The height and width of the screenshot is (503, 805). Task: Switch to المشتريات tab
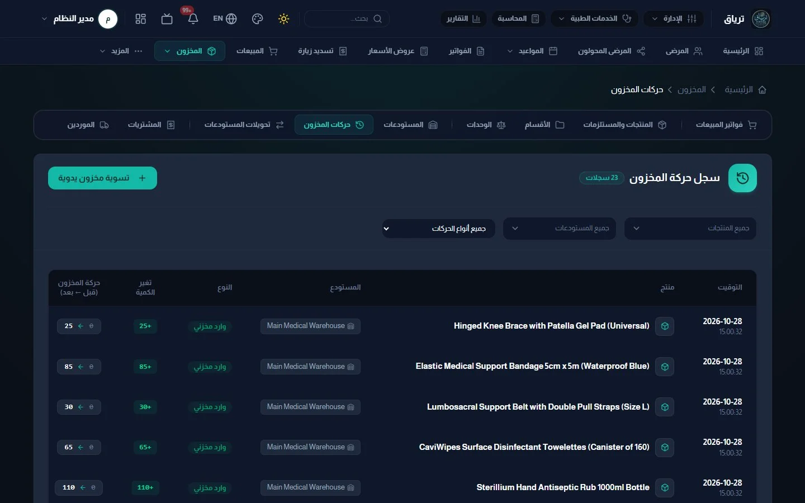[151, 125]
